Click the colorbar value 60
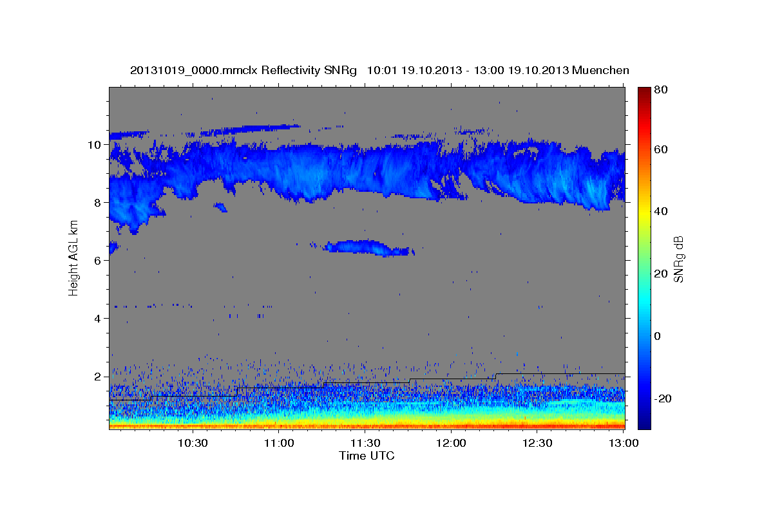 [x=662, y=149]
